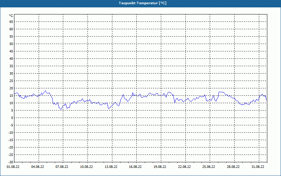Click the date label 13.08.22
The height and width of the screenshot is (176, 281).
[111, 167]
